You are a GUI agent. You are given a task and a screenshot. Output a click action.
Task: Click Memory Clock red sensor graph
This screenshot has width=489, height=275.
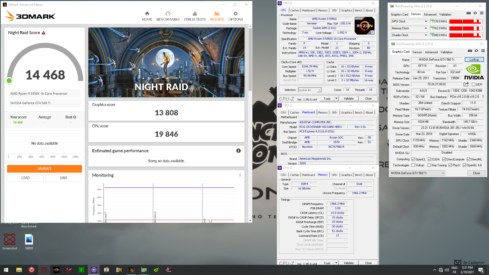click(465, 28)
